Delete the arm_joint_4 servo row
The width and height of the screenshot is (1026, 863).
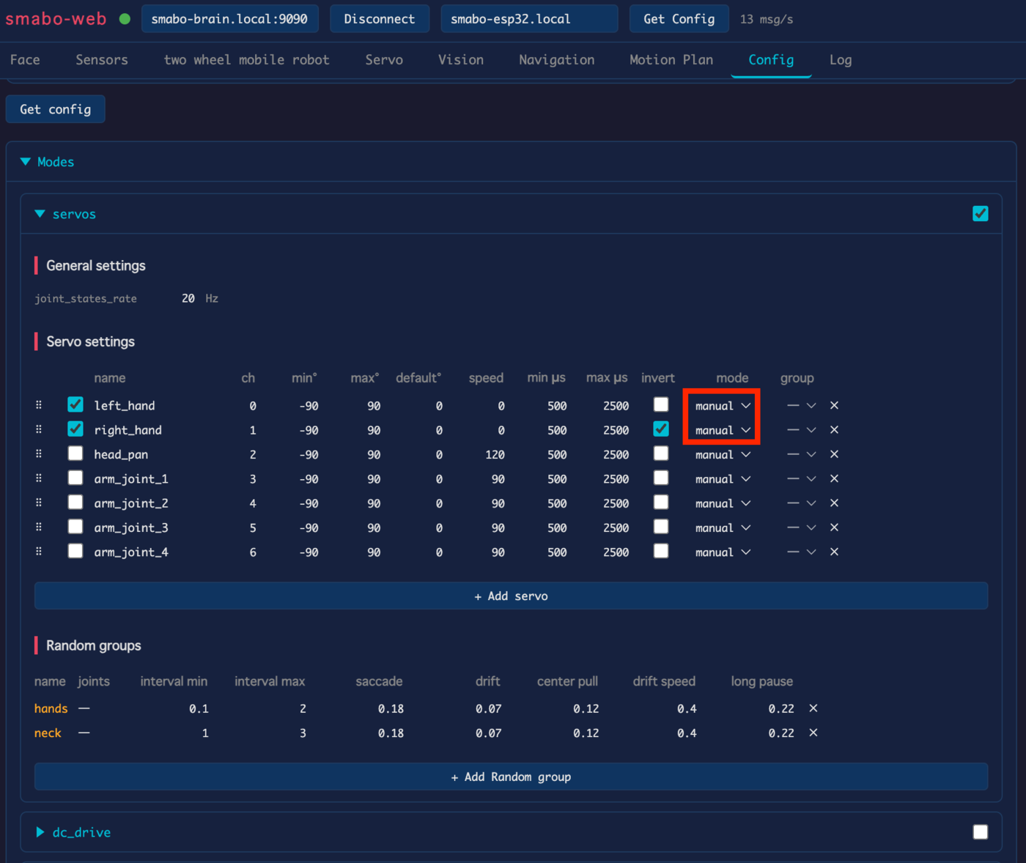(x=834, y=552)
